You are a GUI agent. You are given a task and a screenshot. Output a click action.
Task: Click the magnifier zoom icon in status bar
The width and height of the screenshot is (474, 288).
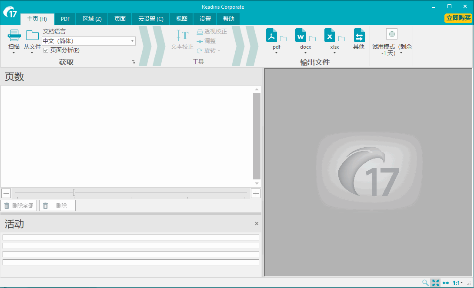point(425,283)
